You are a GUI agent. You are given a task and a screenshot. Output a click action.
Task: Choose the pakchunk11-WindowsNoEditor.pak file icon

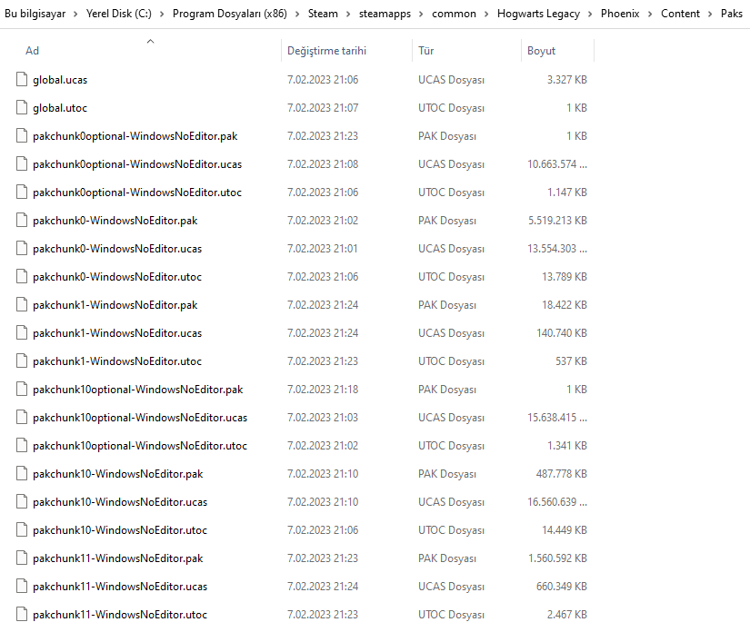[x=22, y=558]
